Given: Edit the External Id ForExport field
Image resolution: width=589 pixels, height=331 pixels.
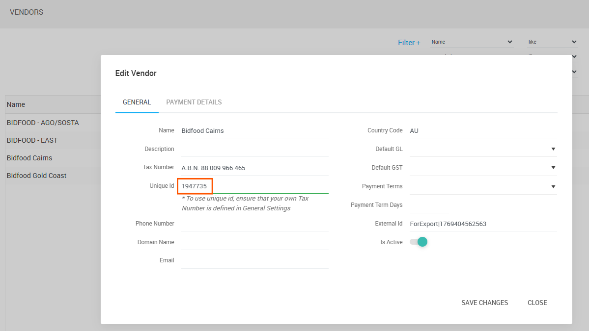Looking at the screenshot, I should pos(483,224).
